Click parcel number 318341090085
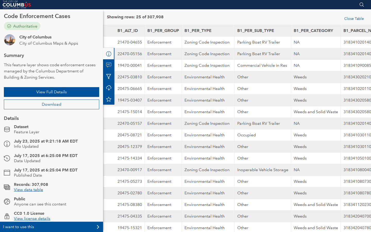The image size is (371, 232). pos(357,65)
